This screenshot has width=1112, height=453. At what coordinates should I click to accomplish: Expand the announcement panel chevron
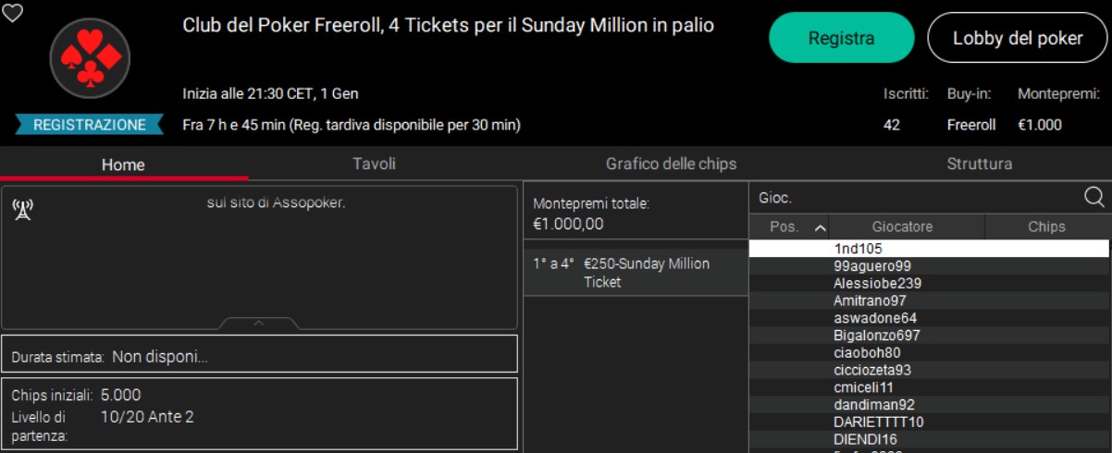259,323
